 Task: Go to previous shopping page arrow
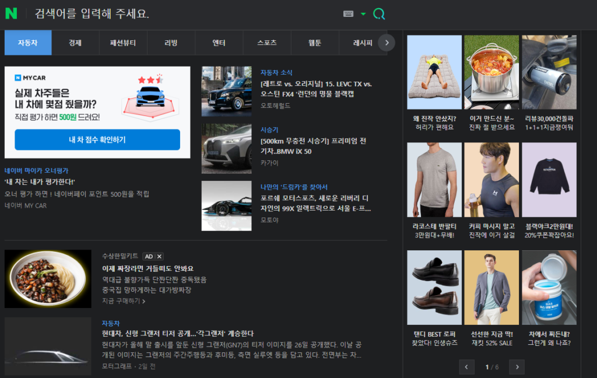pyautogui.click(x=466, y=367)
